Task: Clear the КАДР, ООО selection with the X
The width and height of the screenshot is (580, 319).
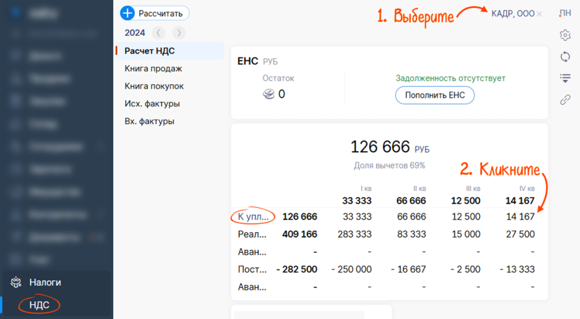Action: coord(539,14)
